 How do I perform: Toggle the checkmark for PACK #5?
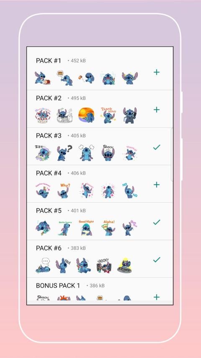coord(157,222)
